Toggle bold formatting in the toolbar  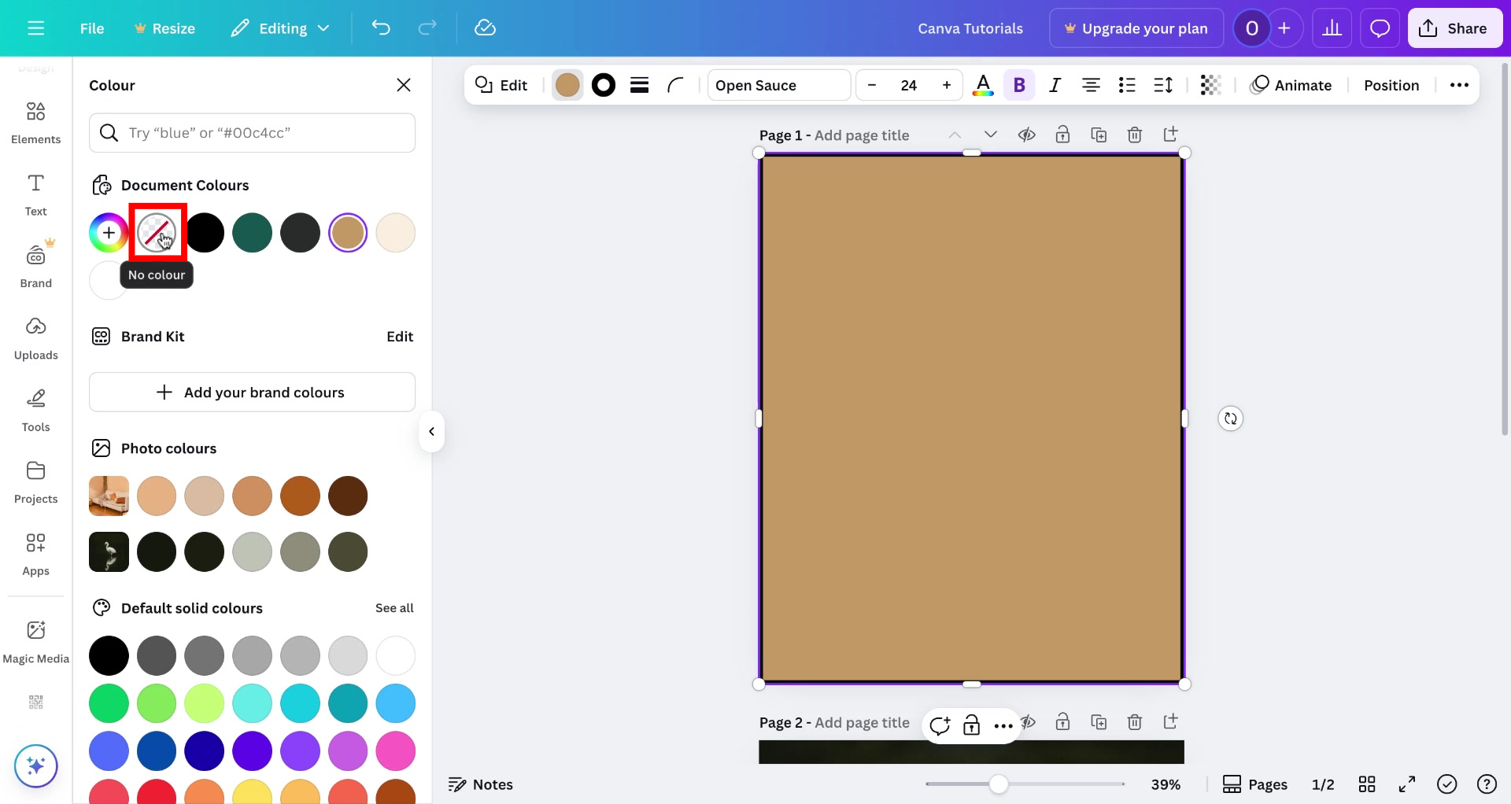pos(1019,85)
